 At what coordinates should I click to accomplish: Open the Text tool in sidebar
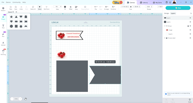coord(3,26)
